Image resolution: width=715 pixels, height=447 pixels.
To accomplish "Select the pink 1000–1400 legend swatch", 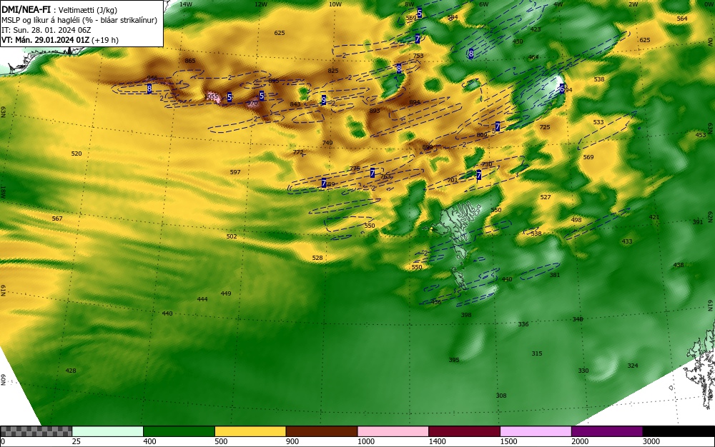I will tap(393, 431).
